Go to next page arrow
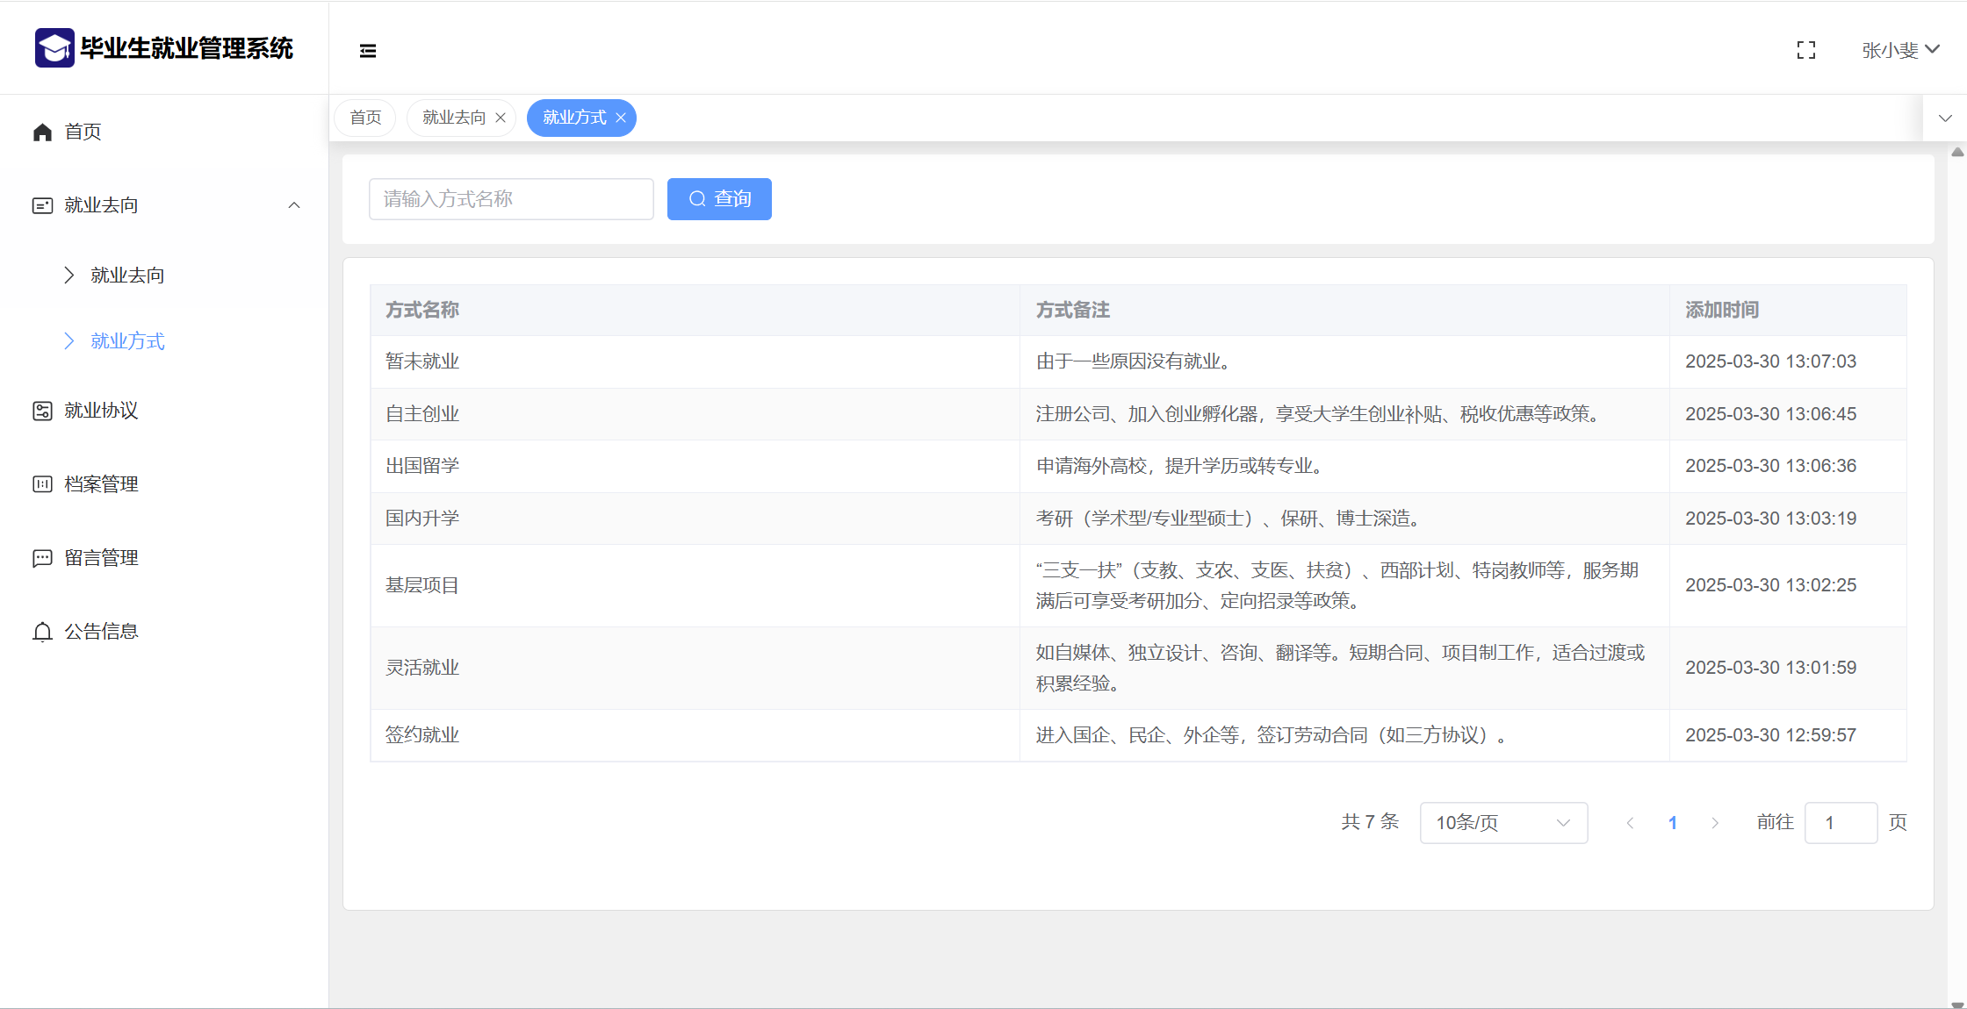The height and width of the screenshot is (1009, 1967). pyautogui.click(x=1714, y=823)
